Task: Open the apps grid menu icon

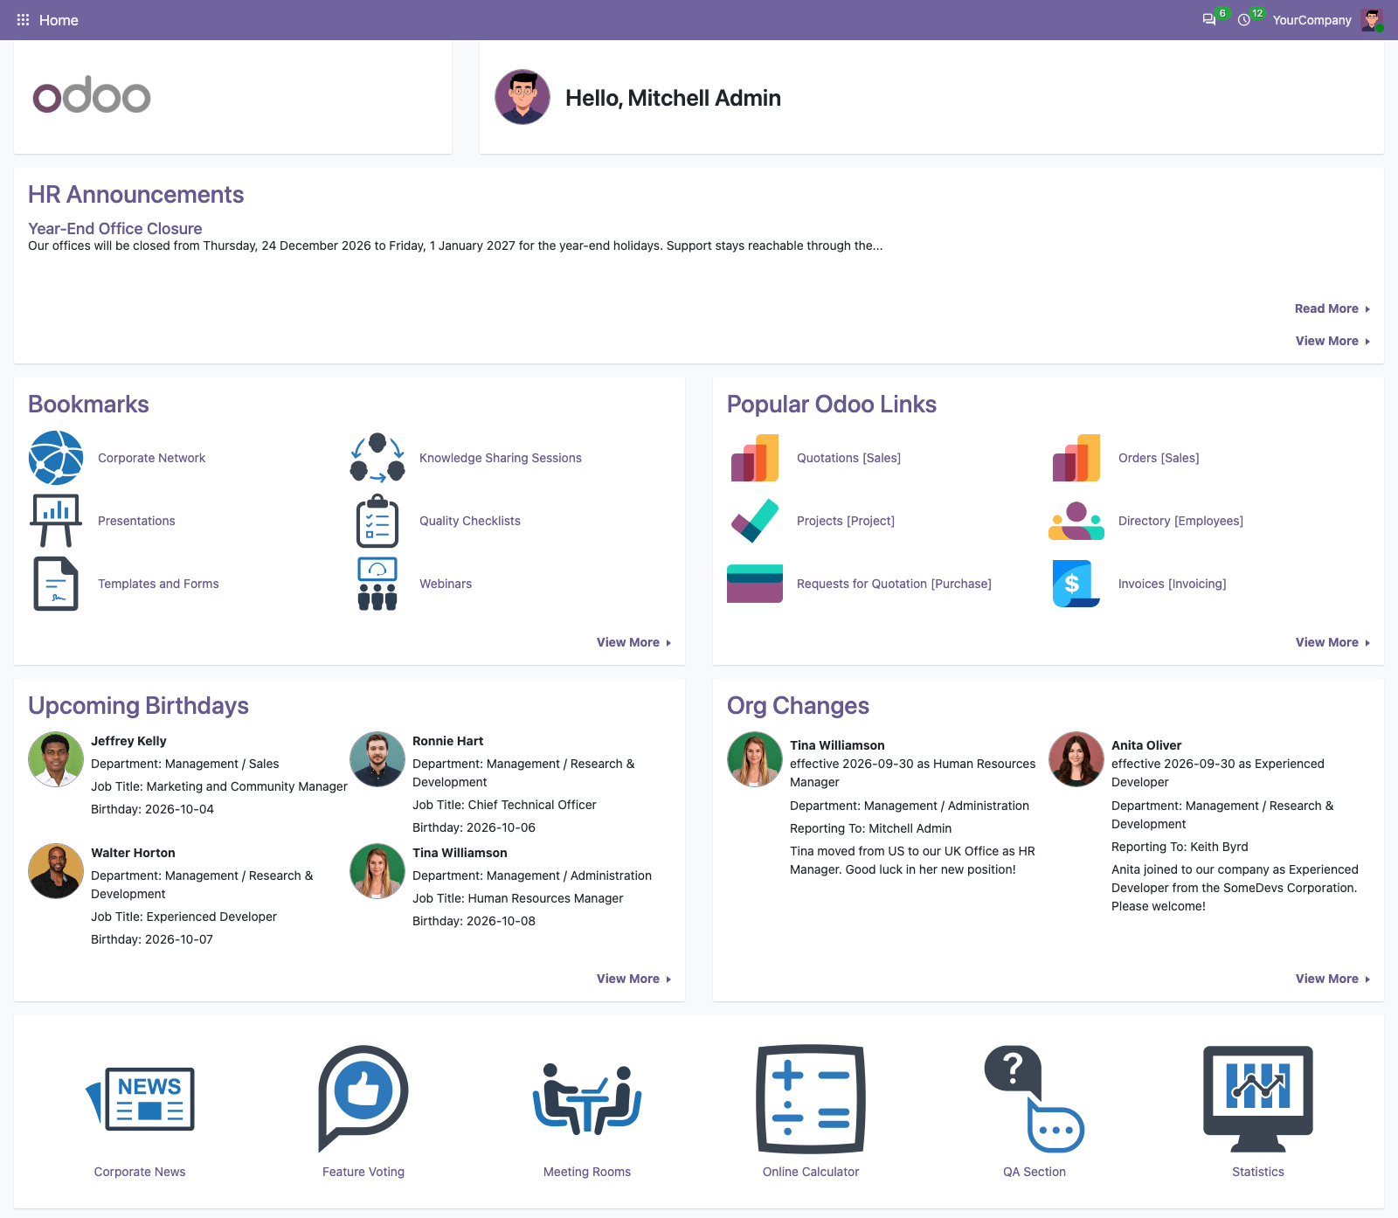Action: [23, 19]
